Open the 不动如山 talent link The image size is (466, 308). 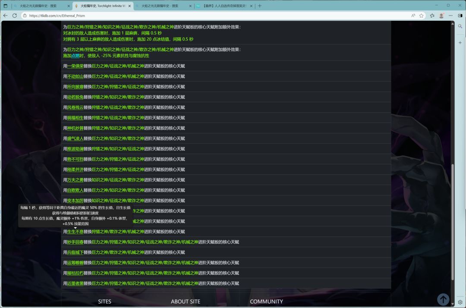click(75, 76)
